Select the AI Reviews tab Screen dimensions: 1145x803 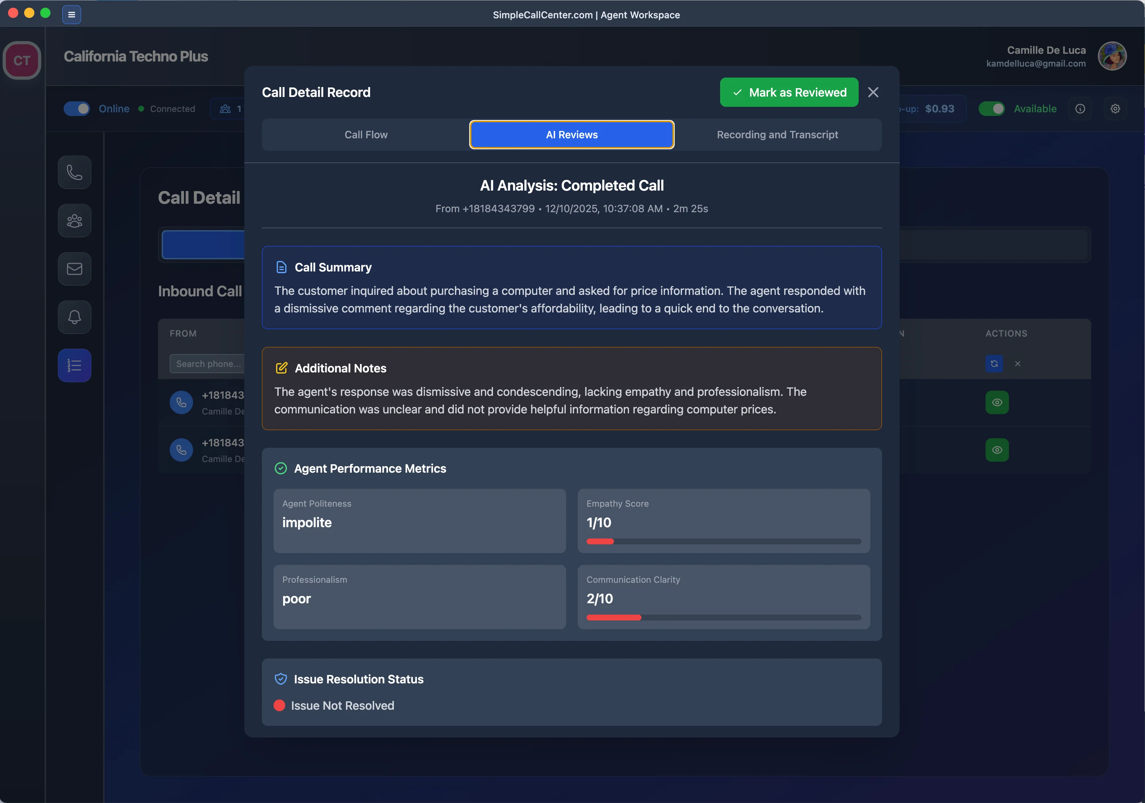pyautogui.click(x=572, y=134)
